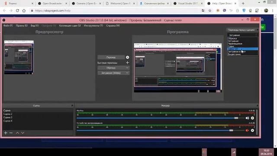The height and width of the screenshot is (156, 277).
Task: Mute the Mic/Aux audio channel
Action: click(x=247, y=118)
